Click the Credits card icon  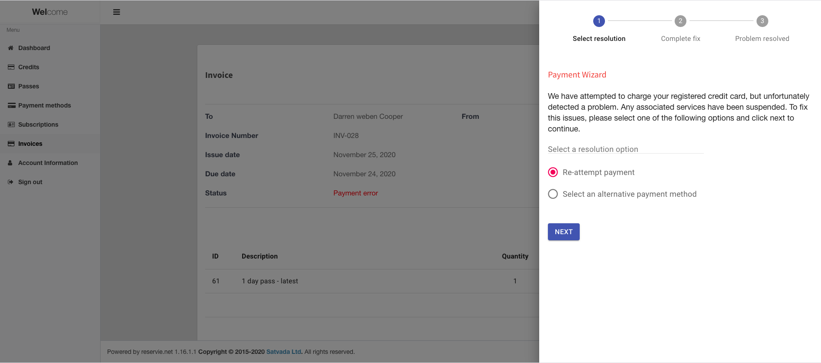tap(11, 67)
